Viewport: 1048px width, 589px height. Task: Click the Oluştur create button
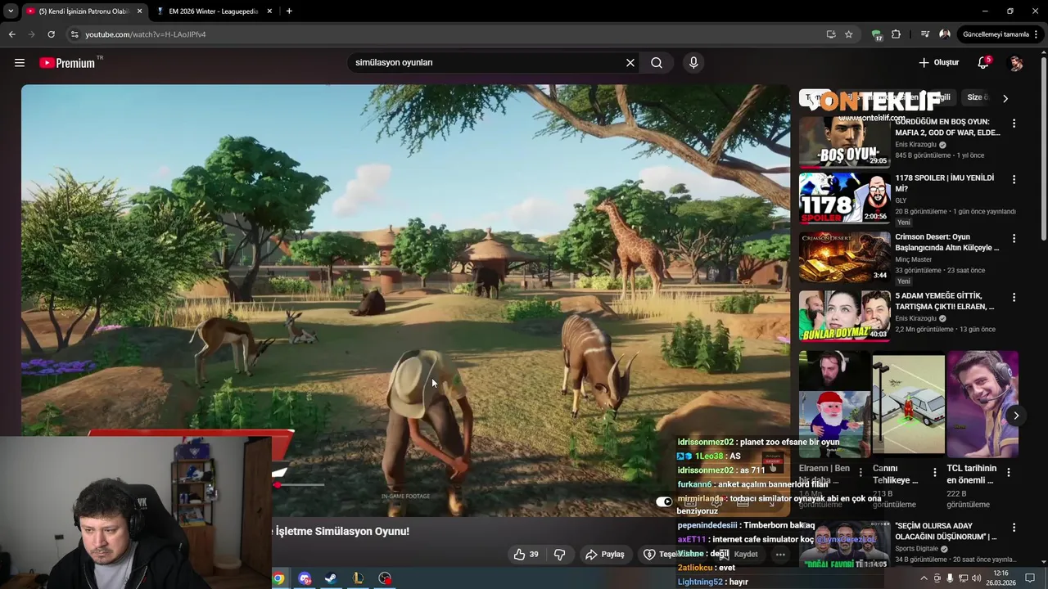click(938, 63)
